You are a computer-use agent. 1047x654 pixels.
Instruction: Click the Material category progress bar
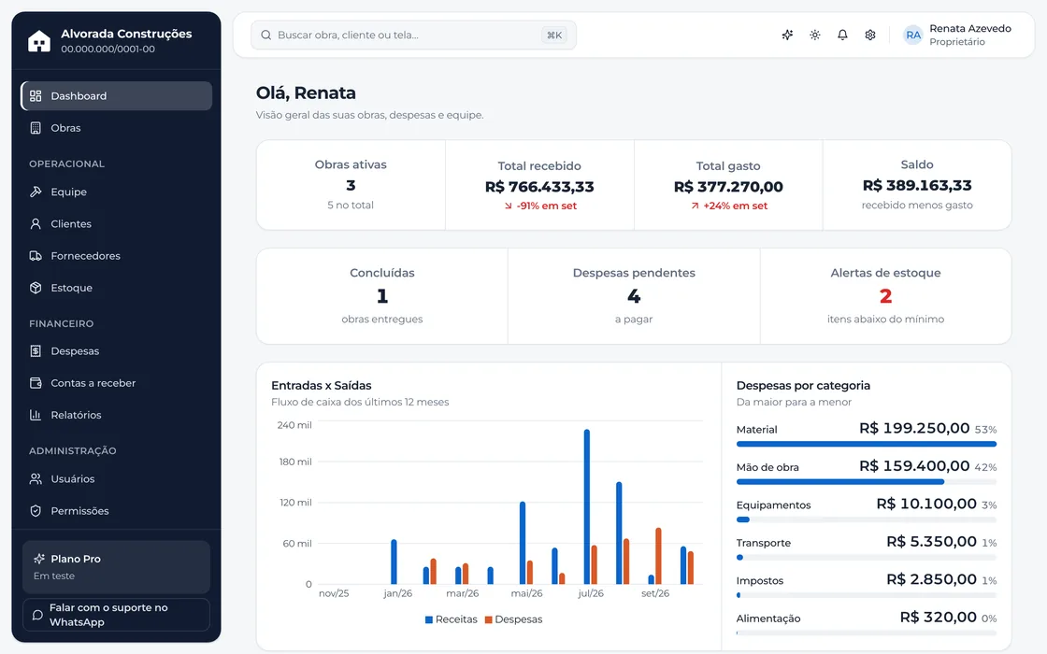point(866,444)
